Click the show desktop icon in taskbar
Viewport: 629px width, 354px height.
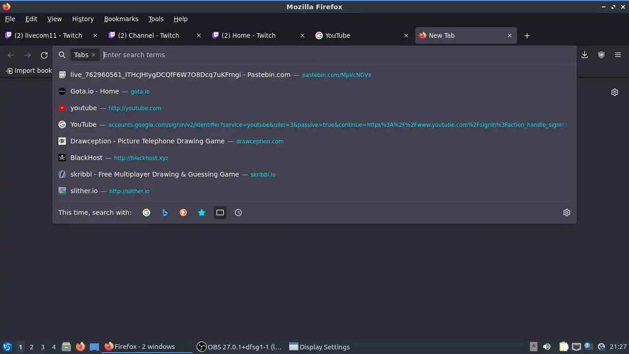(94, 347)
